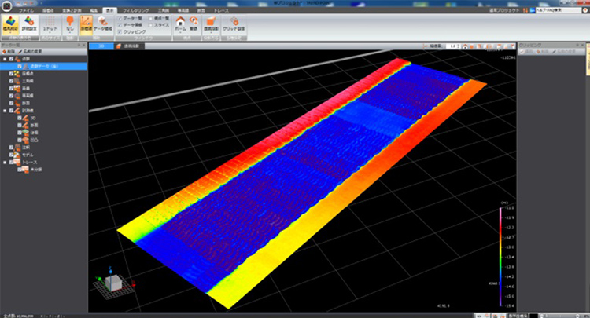Open 詳細設定 detail settings in the ribbon
590x318 pixels.
[29, 24]
